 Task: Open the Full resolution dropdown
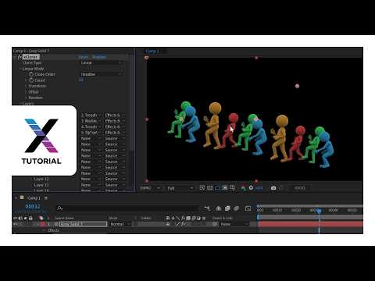[180, 188]
